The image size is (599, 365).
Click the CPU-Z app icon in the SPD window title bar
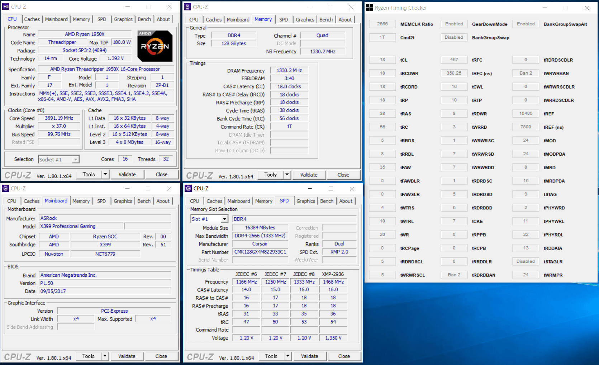pos(188,189)
